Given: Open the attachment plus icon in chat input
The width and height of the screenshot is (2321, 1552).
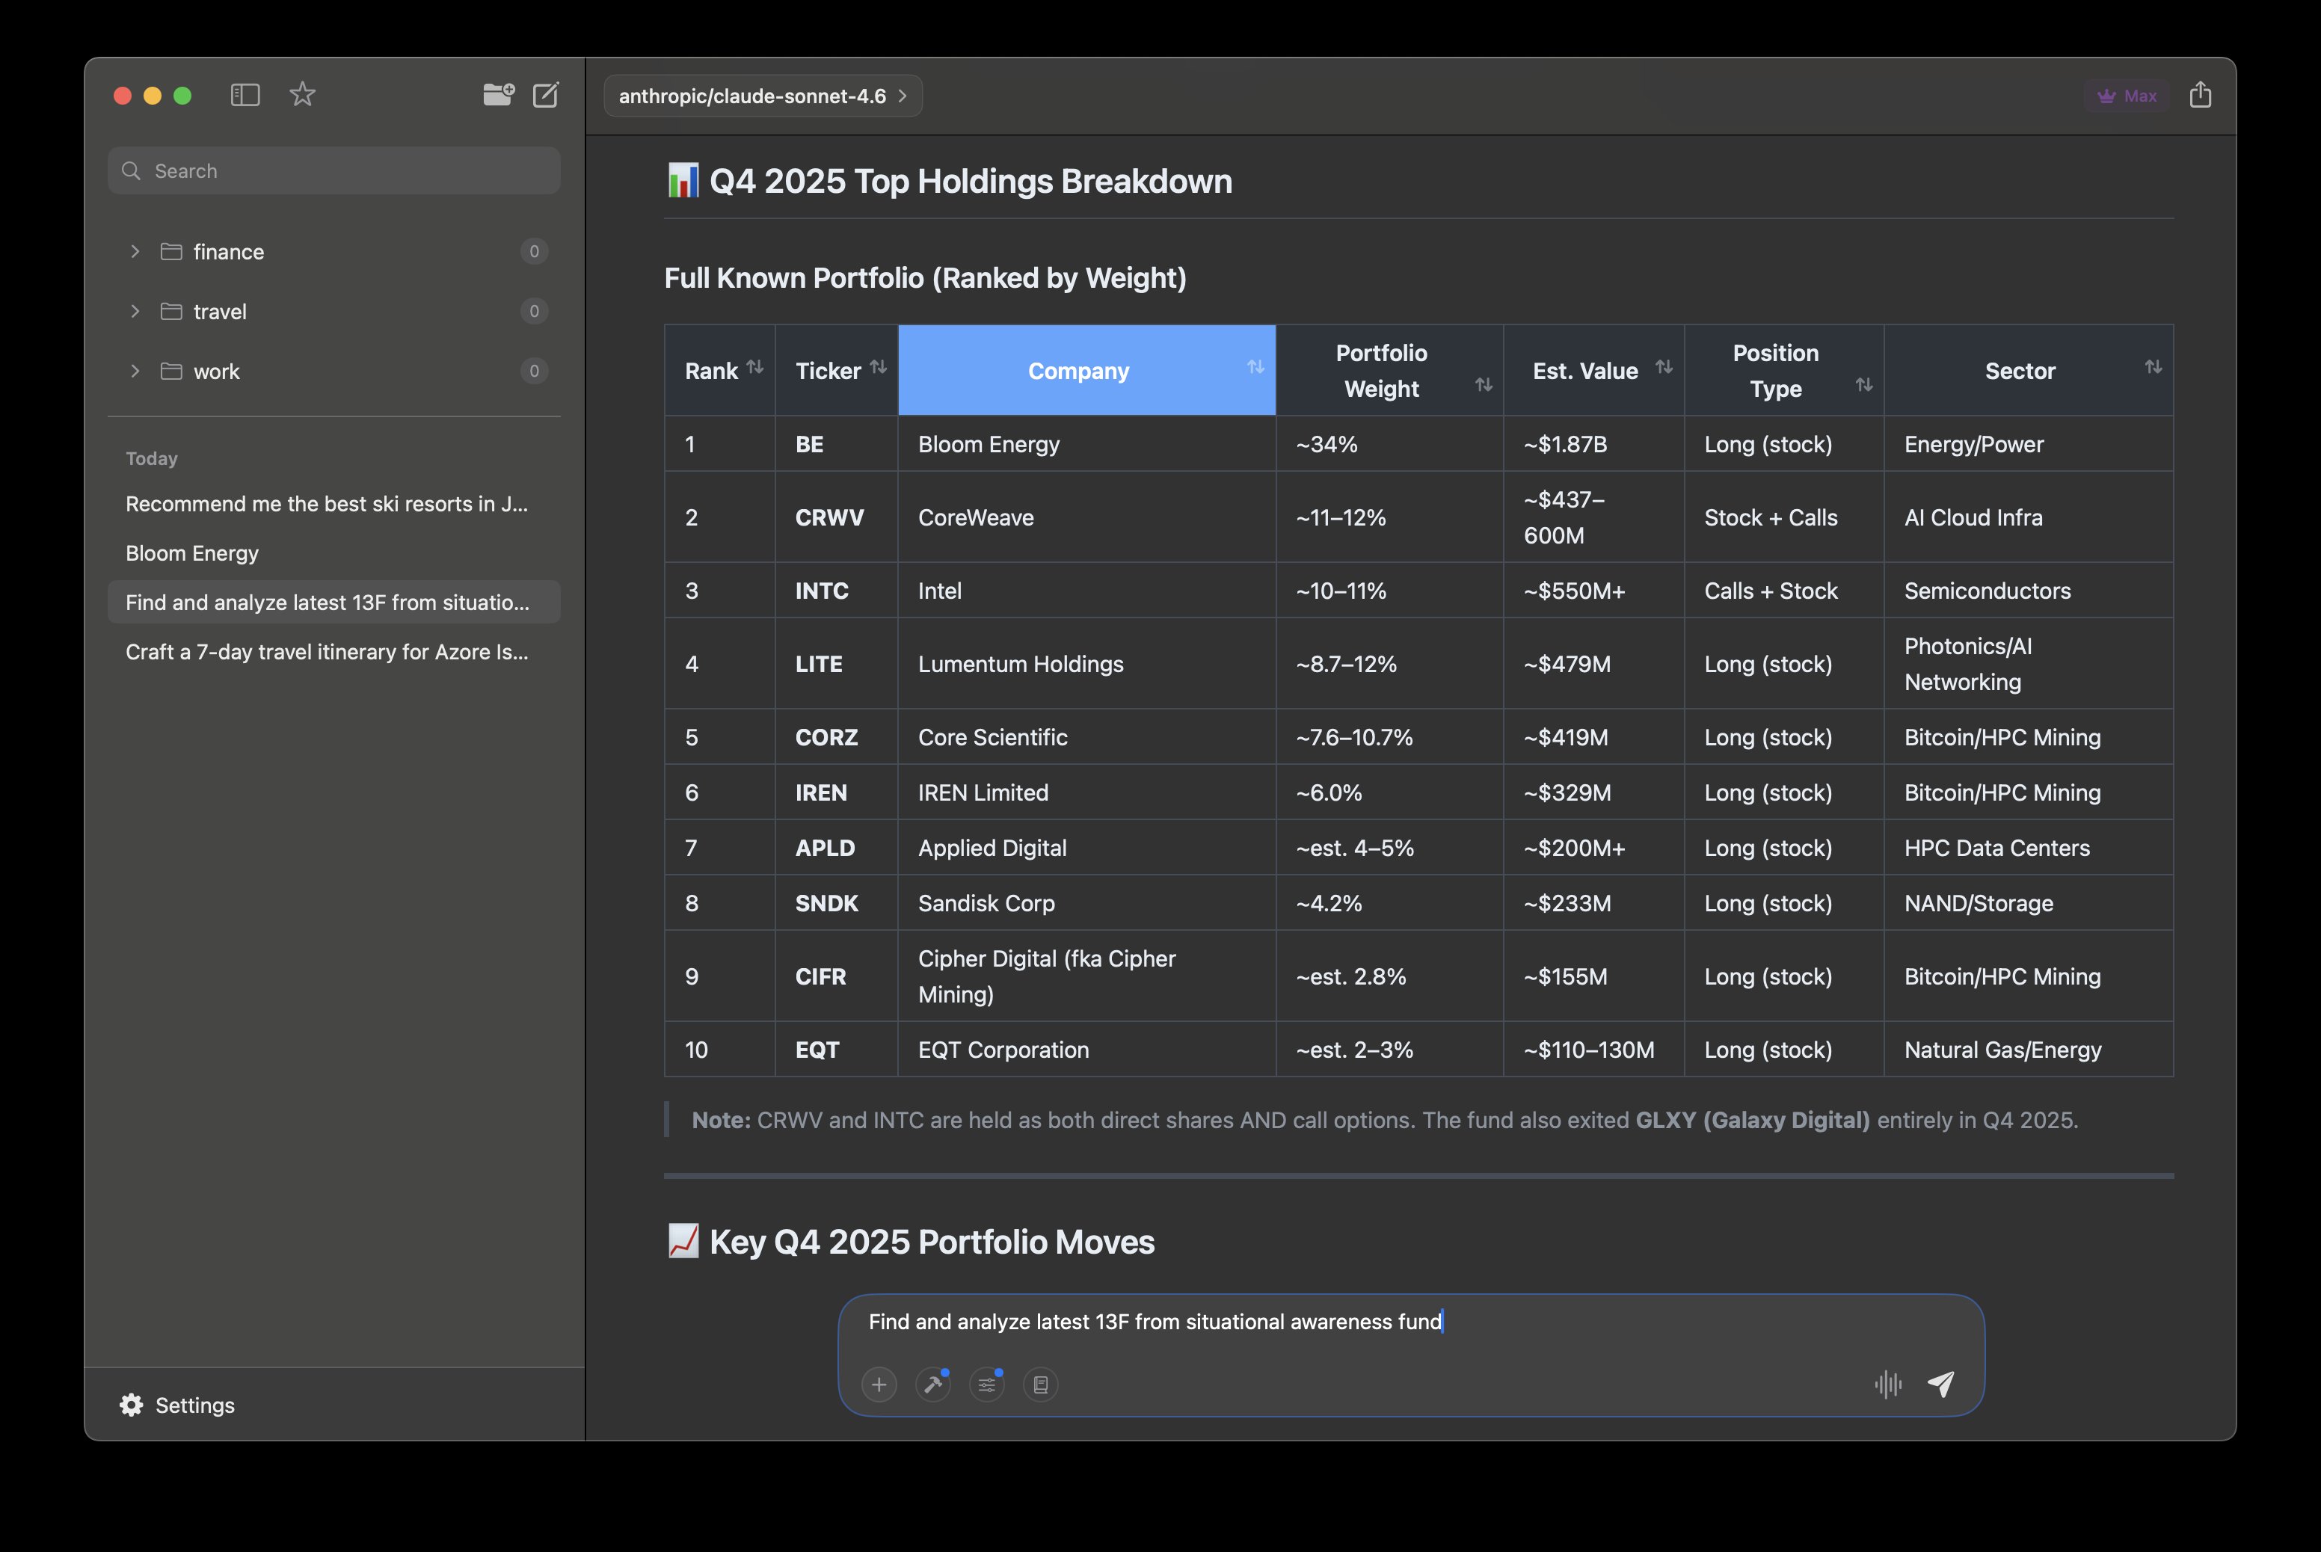Looking at the screenshot, I should click(x=879, y=1385).
